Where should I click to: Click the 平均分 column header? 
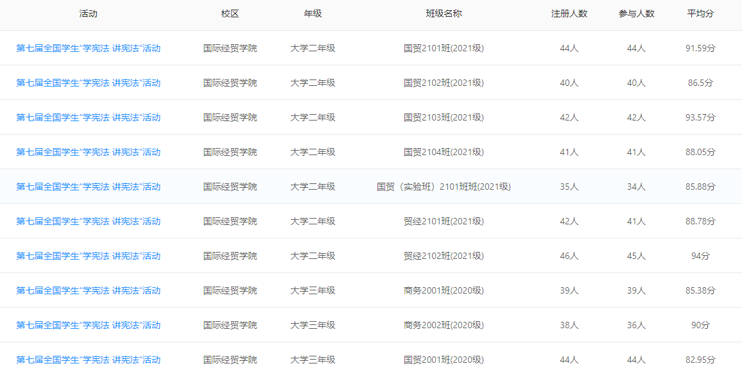(701, 13)
